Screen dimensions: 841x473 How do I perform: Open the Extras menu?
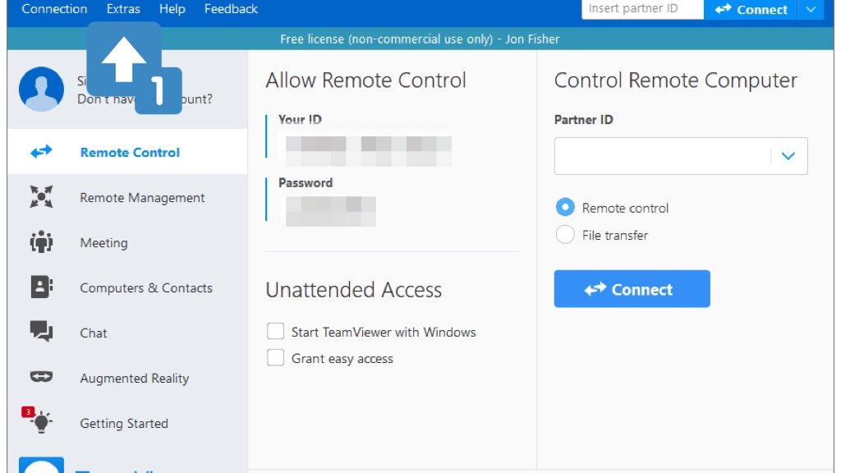coord(123,9)
